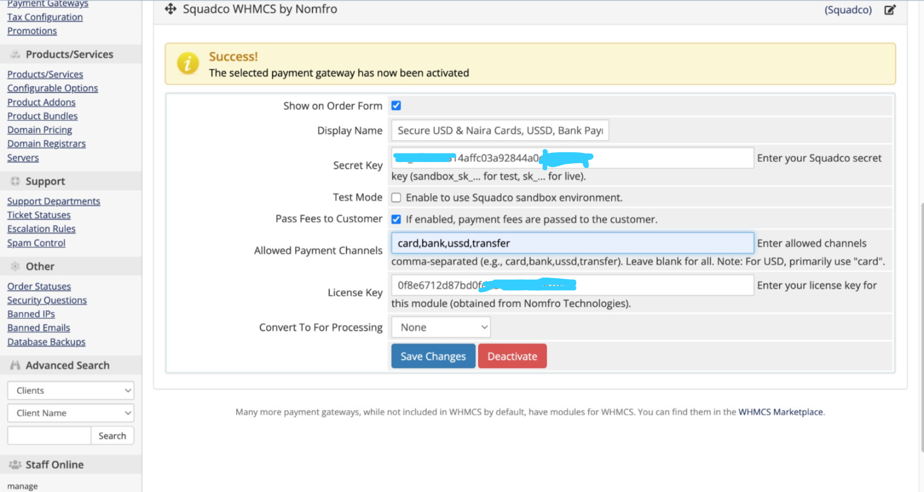Click the page vertical scrollbar
This screenshot has width=924, height=492.
pos(921,323)
